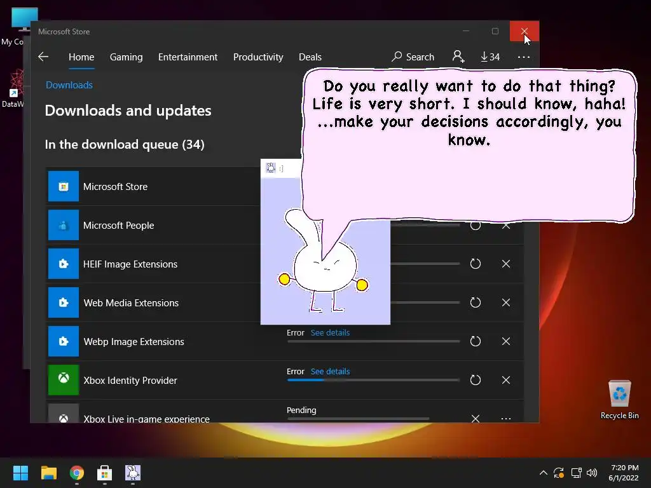Image resolution: width=651 pixels, height=488 pixels.
Task: Cancel Xbox Live in-game experience download
Action: 476,418
